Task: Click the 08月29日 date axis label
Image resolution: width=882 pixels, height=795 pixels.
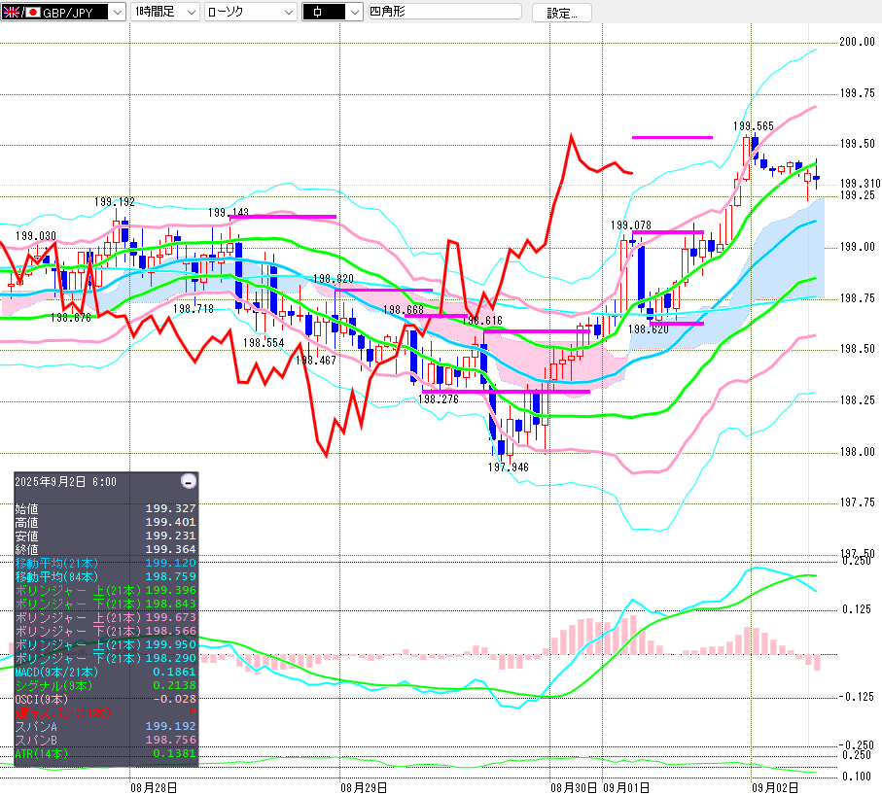Action: (364, 787)
